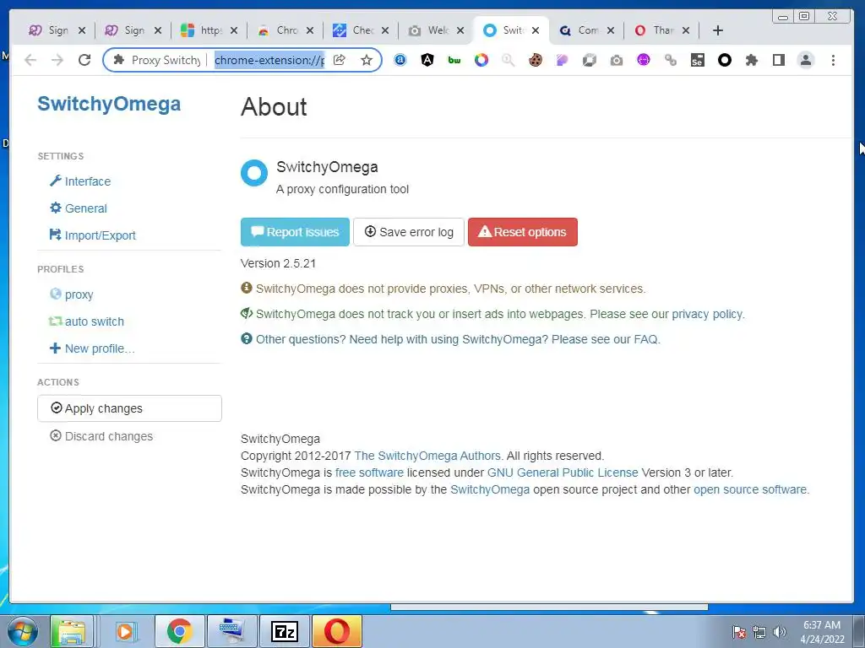Viewport: 865px width, 648px height.
Task: Open the camera extension icon
Action: [616, 60]
